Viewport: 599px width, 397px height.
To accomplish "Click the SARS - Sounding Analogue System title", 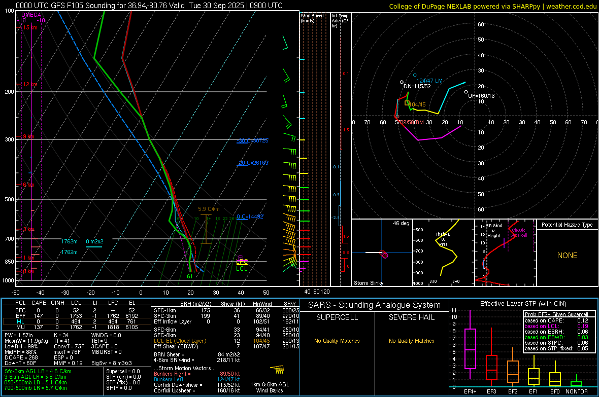I will (375, 305).
